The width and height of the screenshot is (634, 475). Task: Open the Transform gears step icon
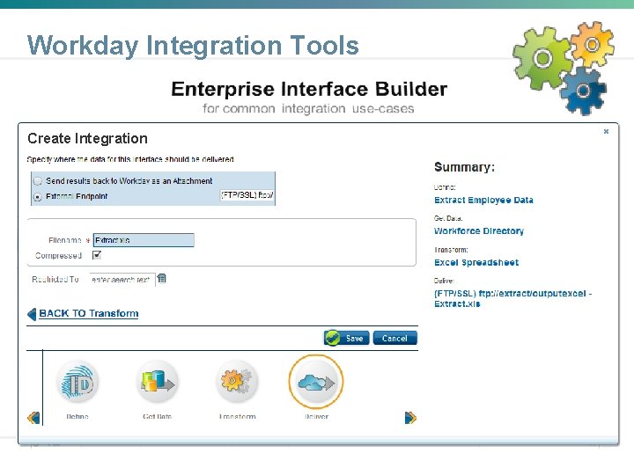coord(237,382)
